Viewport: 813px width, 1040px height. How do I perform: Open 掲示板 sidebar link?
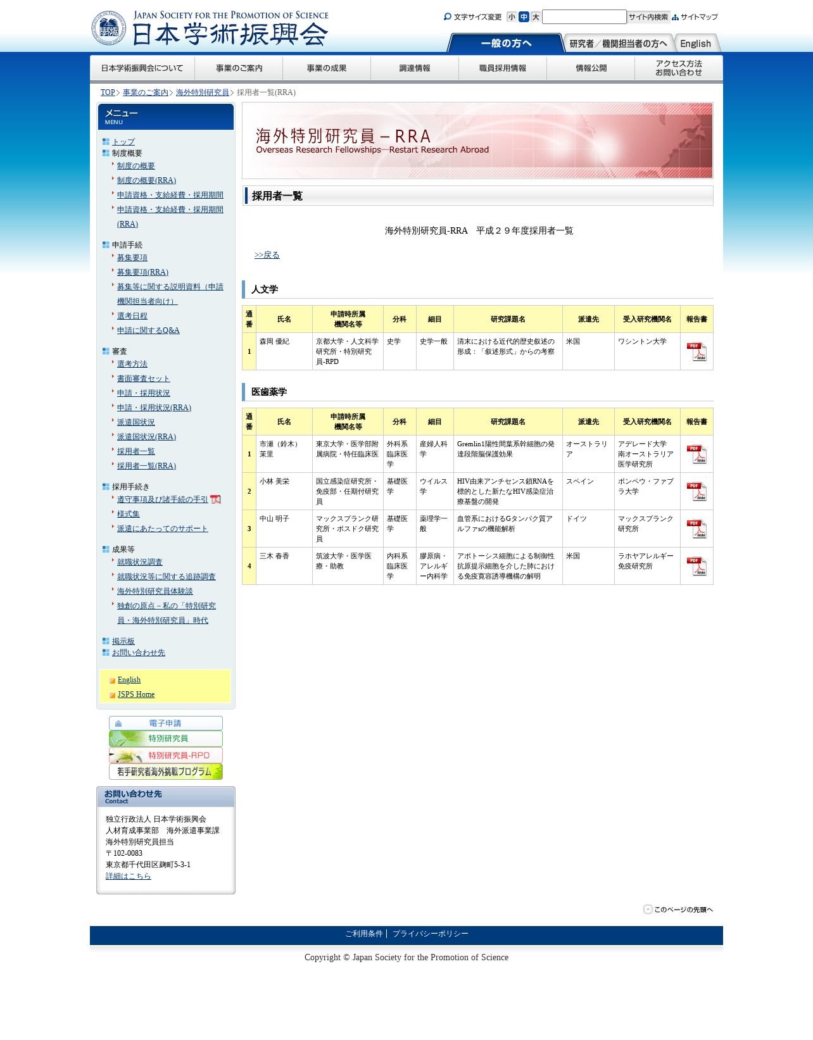point(123,641)
